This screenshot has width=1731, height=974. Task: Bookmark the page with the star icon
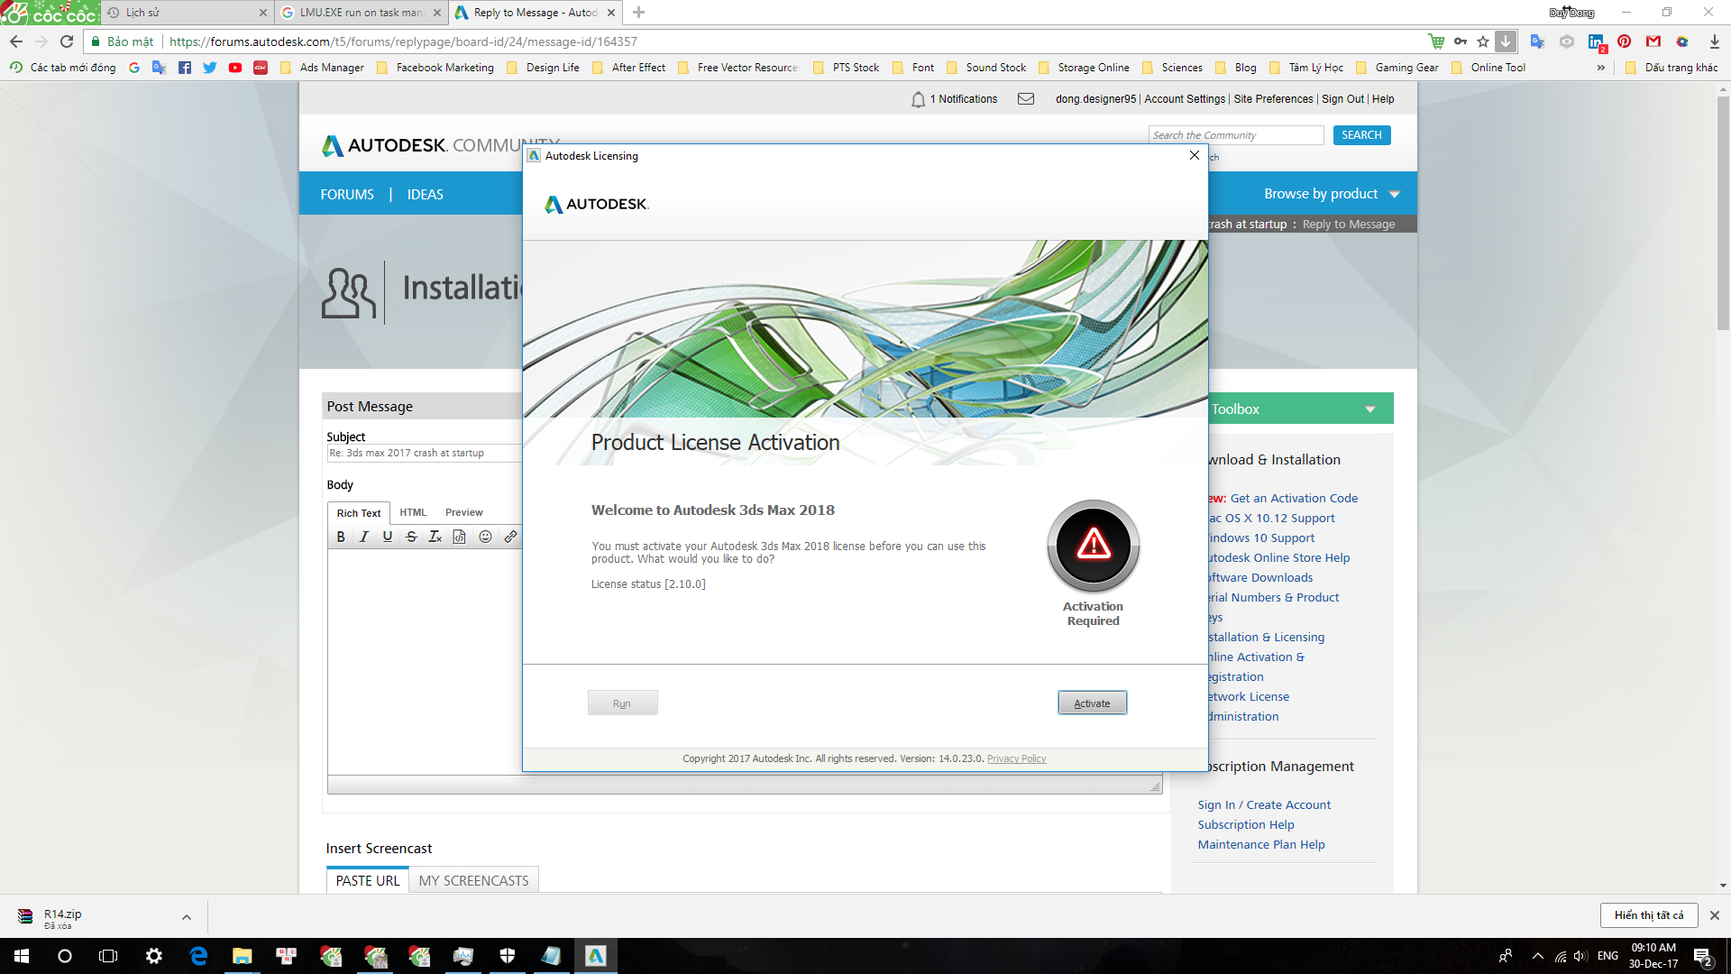1483,41
